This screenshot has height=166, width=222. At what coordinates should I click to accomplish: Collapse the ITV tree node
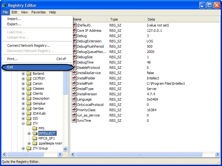point(23,123)
